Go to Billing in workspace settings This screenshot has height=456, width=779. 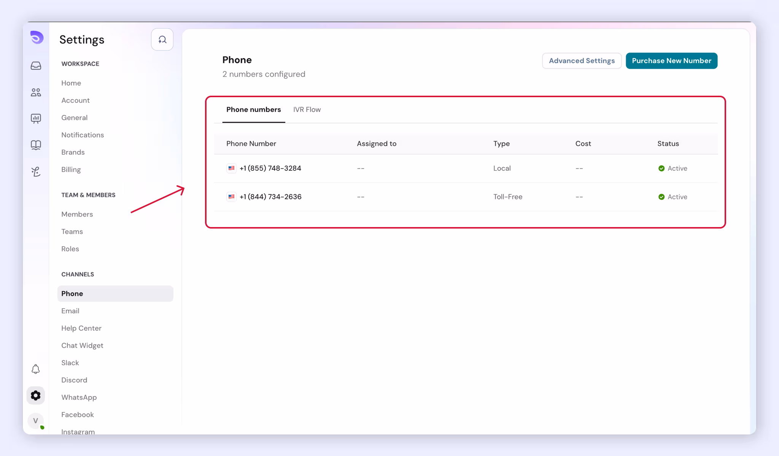[x=71, y=170]
